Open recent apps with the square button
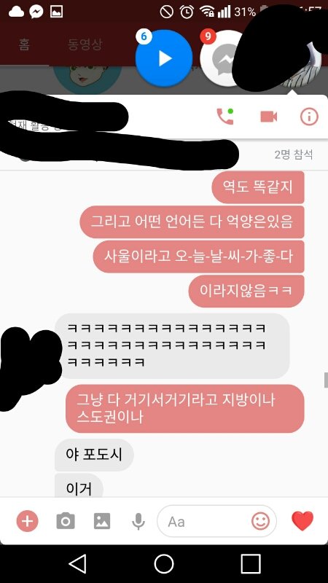This screenshot has width=328, height=583. 251,563
